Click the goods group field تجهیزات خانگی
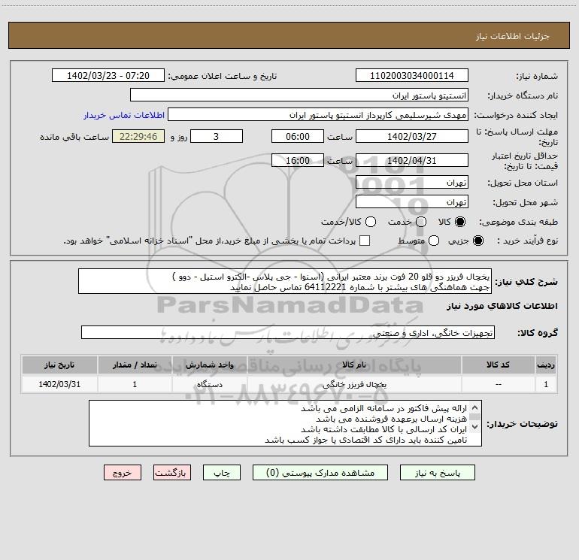Screen dimensions: 579x560 [x=288, y=332]
